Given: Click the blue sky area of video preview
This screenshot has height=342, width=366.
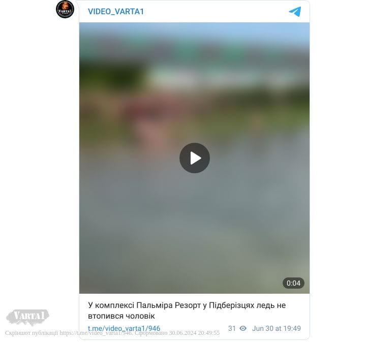Looking at the screenshot, I should pyautogui.click(x=194, y=32).
